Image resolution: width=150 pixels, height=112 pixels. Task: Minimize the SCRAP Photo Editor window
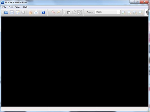click(x=132, y=2)
